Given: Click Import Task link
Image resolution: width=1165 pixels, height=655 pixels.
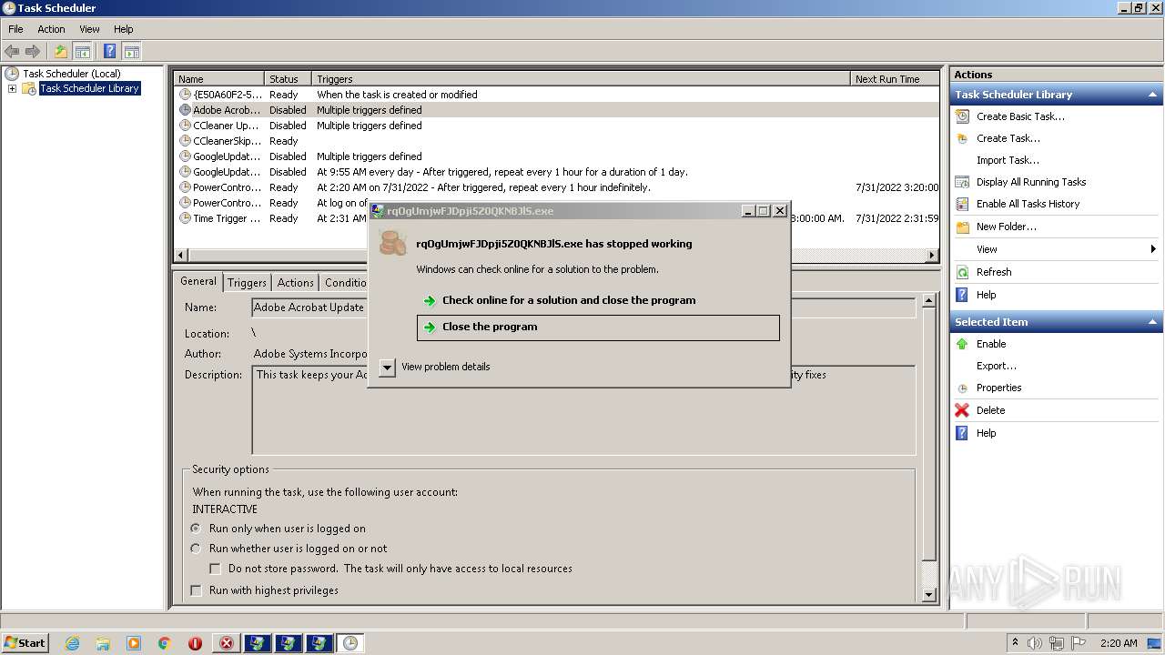Looking at the screenshot, I should (x=1008, y=160).
